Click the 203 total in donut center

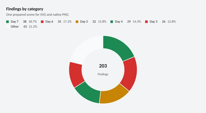pos(103,66)
